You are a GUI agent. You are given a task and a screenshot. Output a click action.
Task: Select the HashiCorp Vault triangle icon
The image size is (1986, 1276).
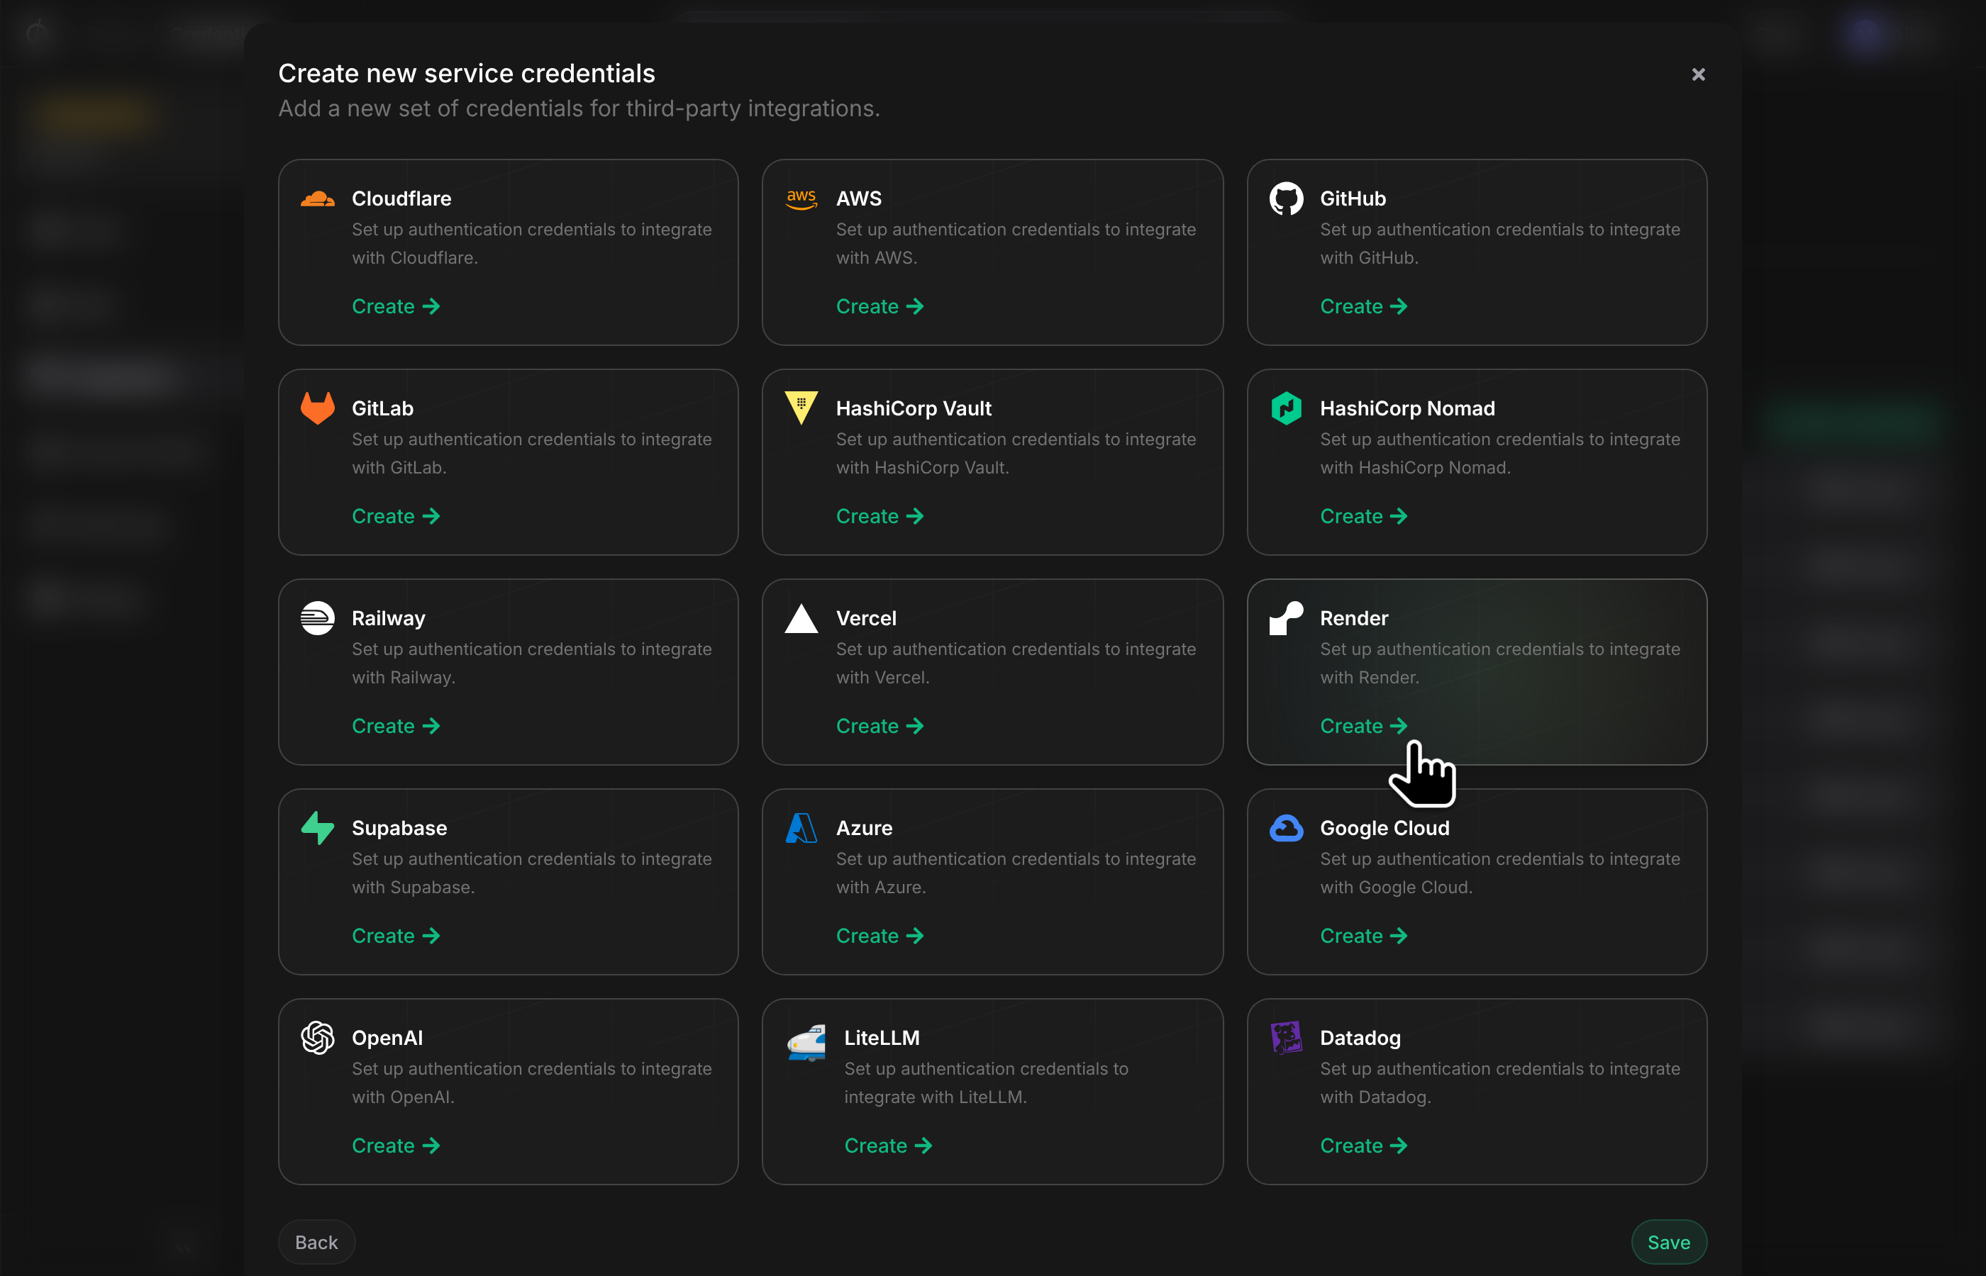(x=801, y=408)
